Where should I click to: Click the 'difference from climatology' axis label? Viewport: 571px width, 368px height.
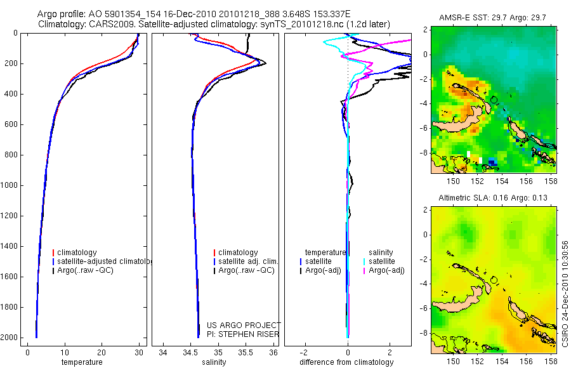point(346,362)
